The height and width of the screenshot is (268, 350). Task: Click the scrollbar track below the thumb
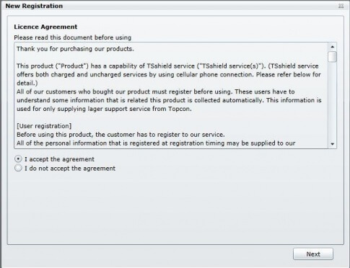pyautogui.click(x=333, y=102)
